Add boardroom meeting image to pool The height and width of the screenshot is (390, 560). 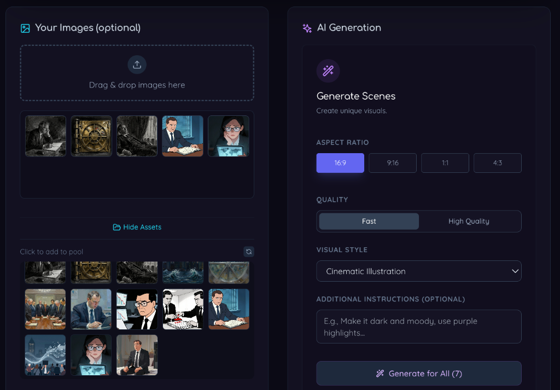click(x=45, y=309)
